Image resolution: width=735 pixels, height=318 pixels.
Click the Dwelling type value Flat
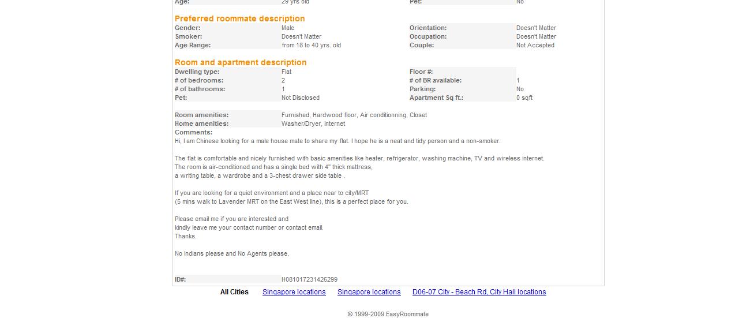(x=286, y=72)
